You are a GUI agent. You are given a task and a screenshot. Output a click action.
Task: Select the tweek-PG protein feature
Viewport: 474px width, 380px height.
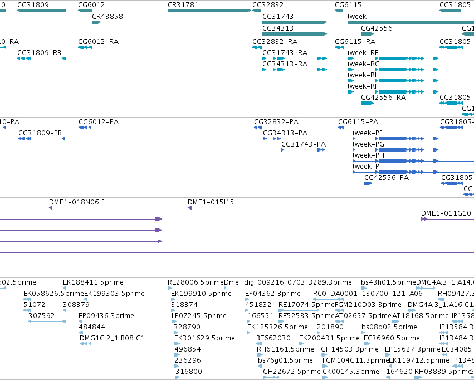click(413, 150)
